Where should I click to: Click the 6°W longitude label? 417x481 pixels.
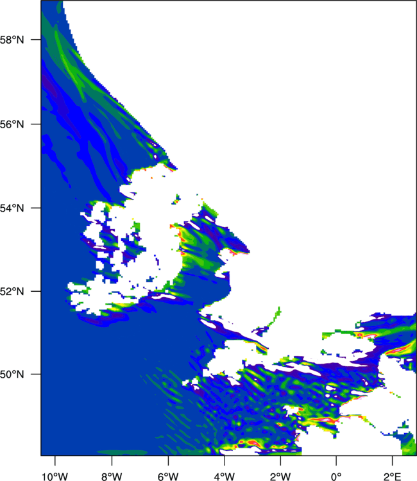[168, 476]
